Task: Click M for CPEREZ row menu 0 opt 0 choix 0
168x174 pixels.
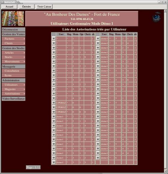Action: [54, 112]
